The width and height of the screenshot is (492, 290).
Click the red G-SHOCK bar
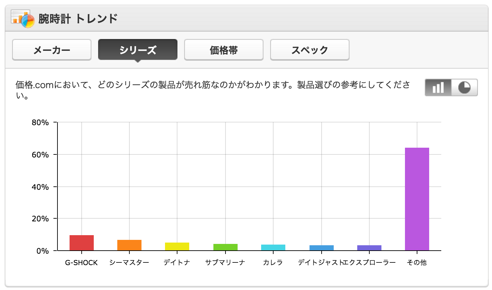coord(82,243)
